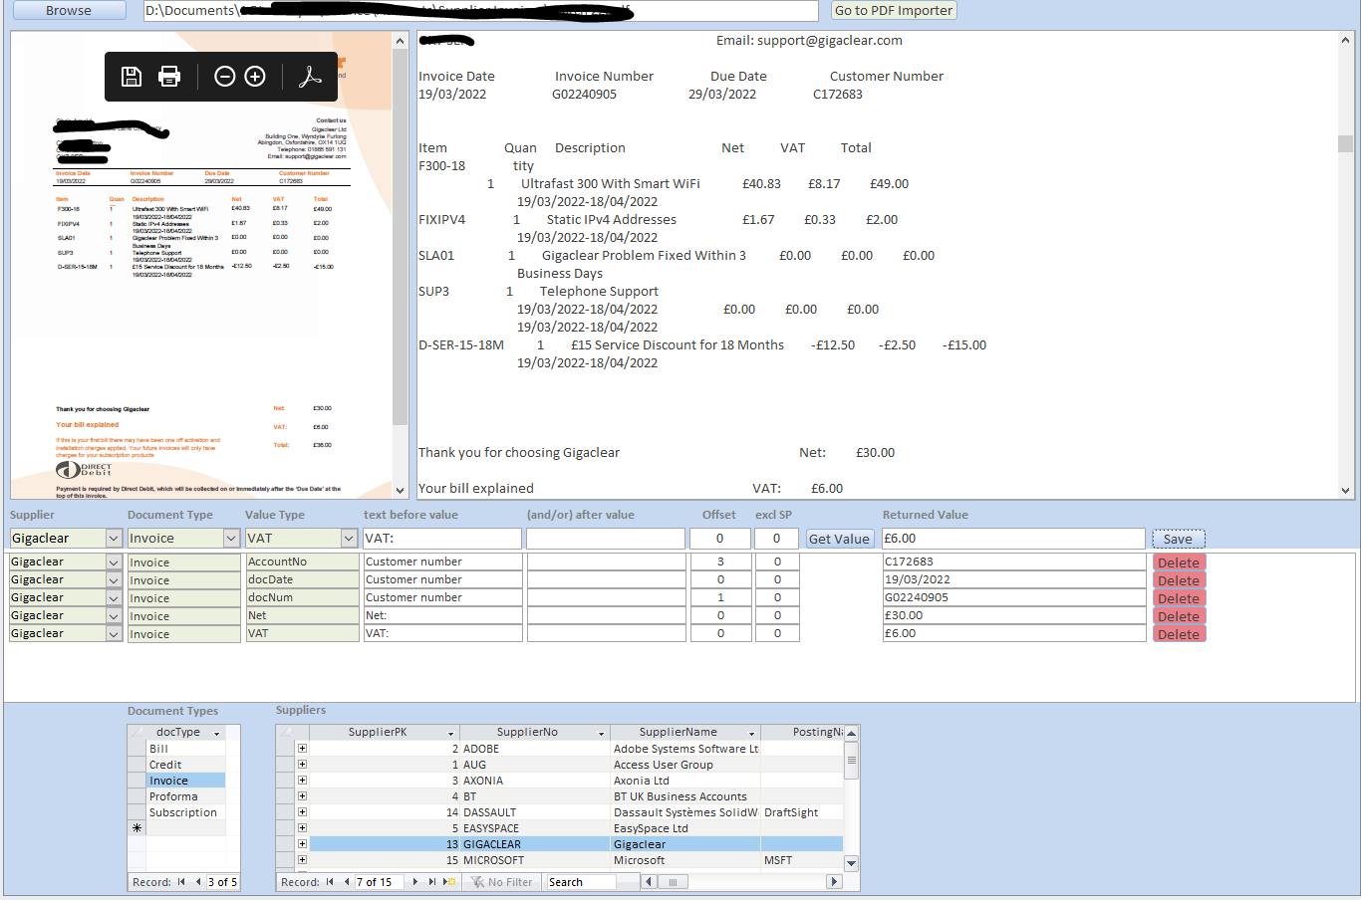Open the Supplier dropdown on the docDate row
Screen dimensions: 1361x900
114,580
